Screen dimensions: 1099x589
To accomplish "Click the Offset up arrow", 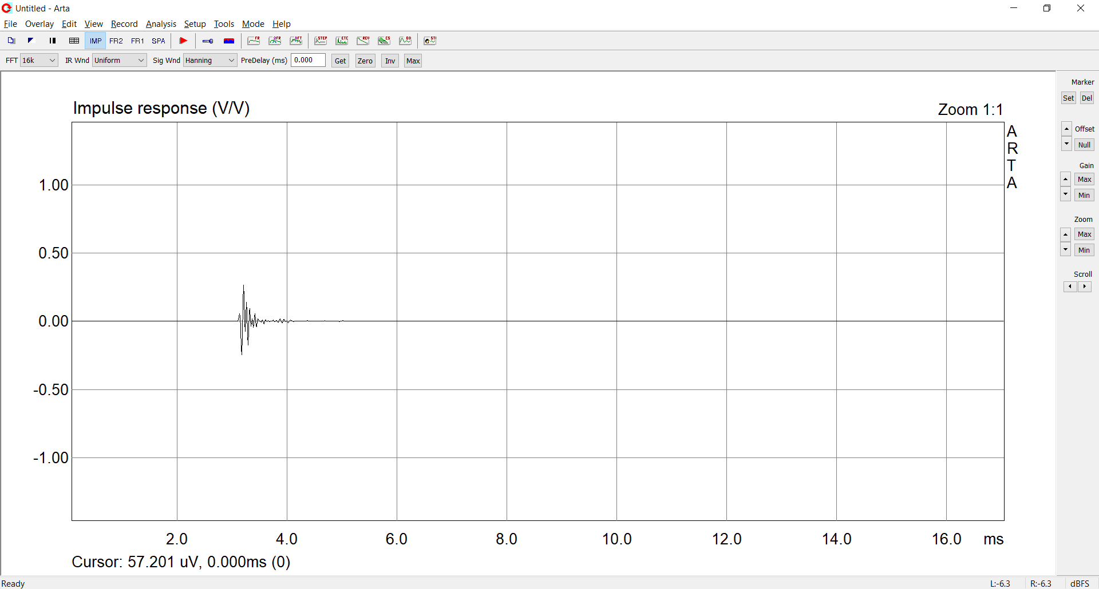I will [x=1066, y=129].
